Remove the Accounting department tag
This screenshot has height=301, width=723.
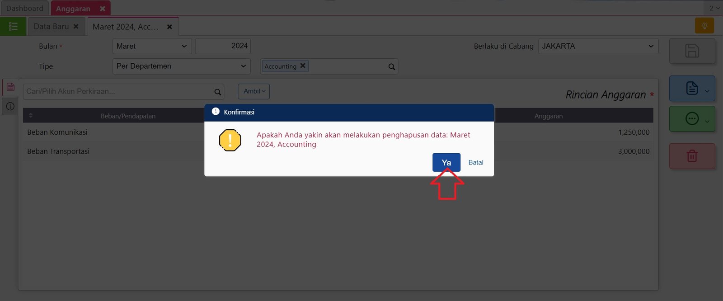303,66
